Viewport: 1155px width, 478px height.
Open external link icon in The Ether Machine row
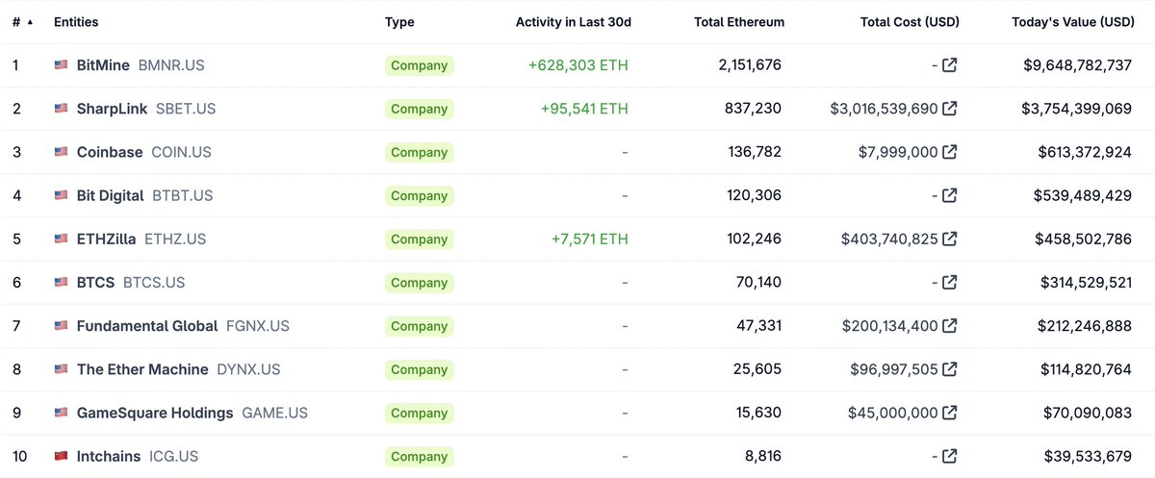click(949, 369)
